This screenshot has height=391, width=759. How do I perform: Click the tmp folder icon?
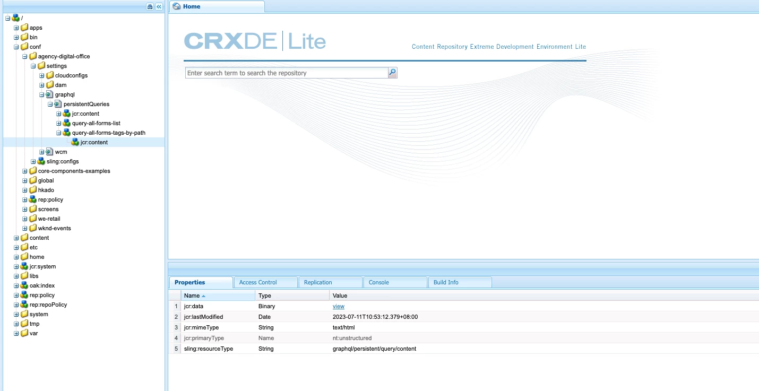tap(24, 324)
